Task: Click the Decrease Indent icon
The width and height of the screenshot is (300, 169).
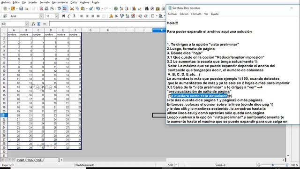Action: [x=140, y=16]
